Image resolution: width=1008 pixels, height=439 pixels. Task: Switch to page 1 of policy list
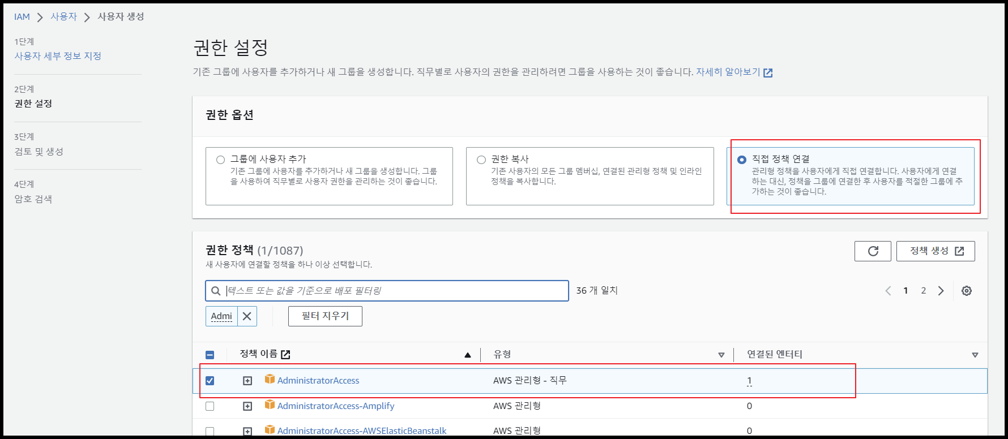click(906, 291)
